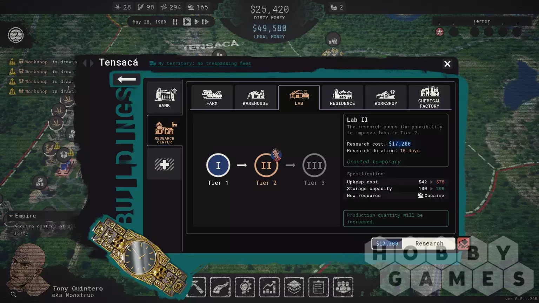Open the medical cross buildings category
Image resolution: width=539 pixels, height=303 pixels.
[x=164, y=164]
